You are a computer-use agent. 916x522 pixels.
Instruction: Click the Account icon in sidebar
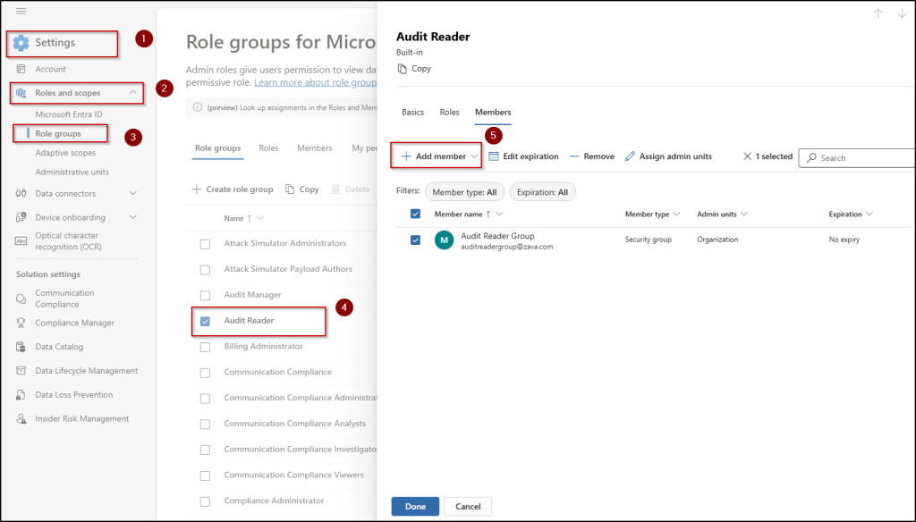(21, 69)
